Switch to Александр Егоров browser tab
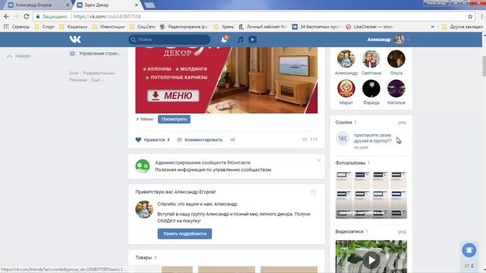Image resolution: width=486 pixels, height=273 pixels. [x=37, y=5]
